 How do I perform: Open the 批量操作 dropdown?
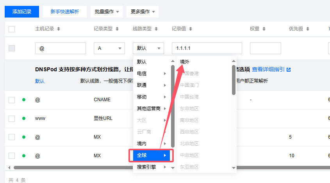[x=107, y=12]
